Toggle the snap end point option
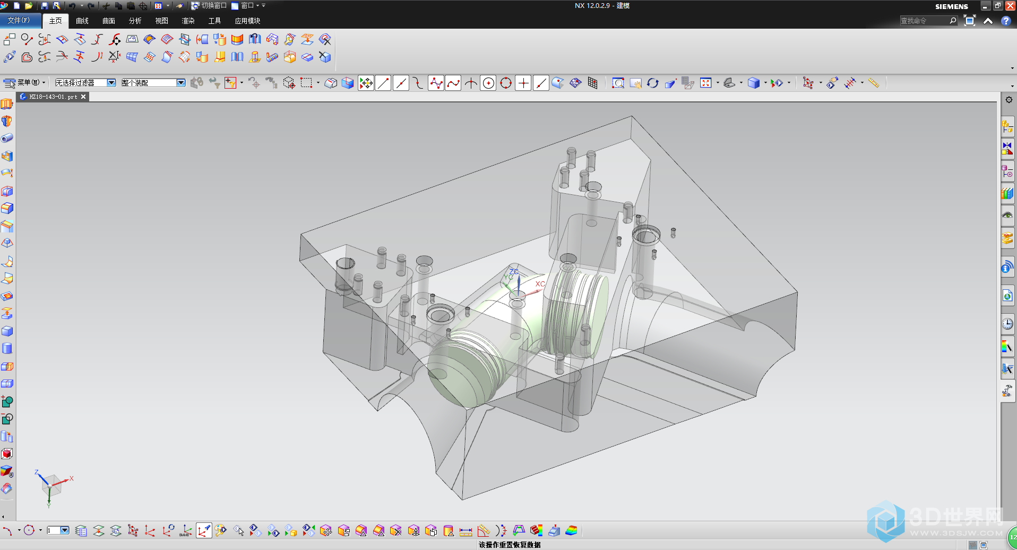1017x550 pixels. coord(383,83)
